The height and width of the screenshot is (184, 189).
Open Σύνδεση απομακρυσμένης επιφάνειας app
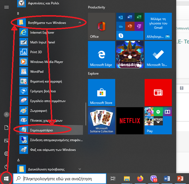[x=50, y=140]
